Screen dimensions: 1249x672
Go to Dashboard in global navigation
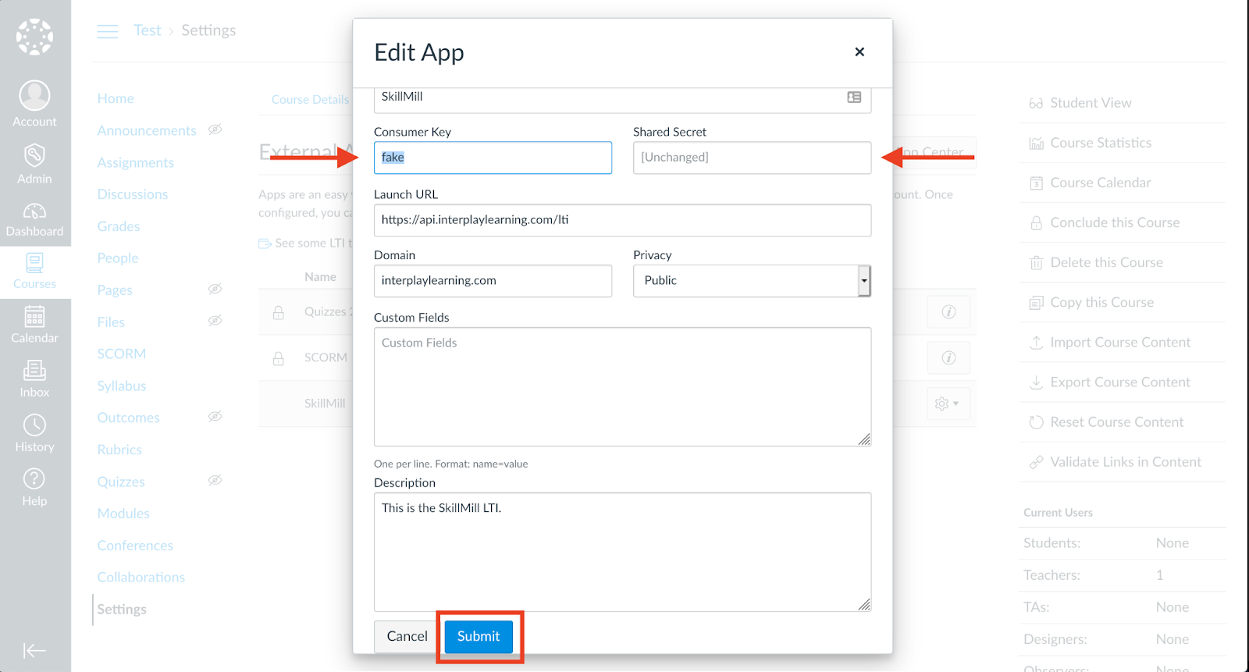tap(34, 219)
